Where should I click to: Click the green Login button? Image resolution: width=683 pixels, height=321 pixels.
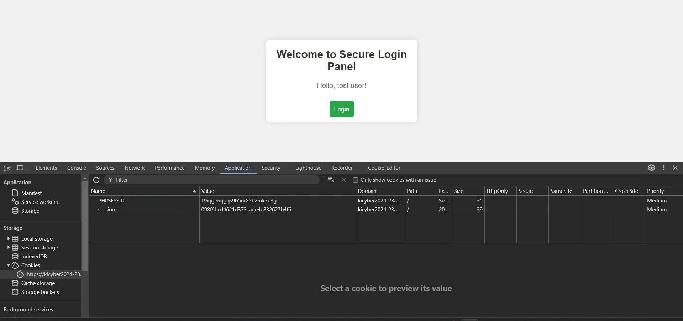coord(341,109)
